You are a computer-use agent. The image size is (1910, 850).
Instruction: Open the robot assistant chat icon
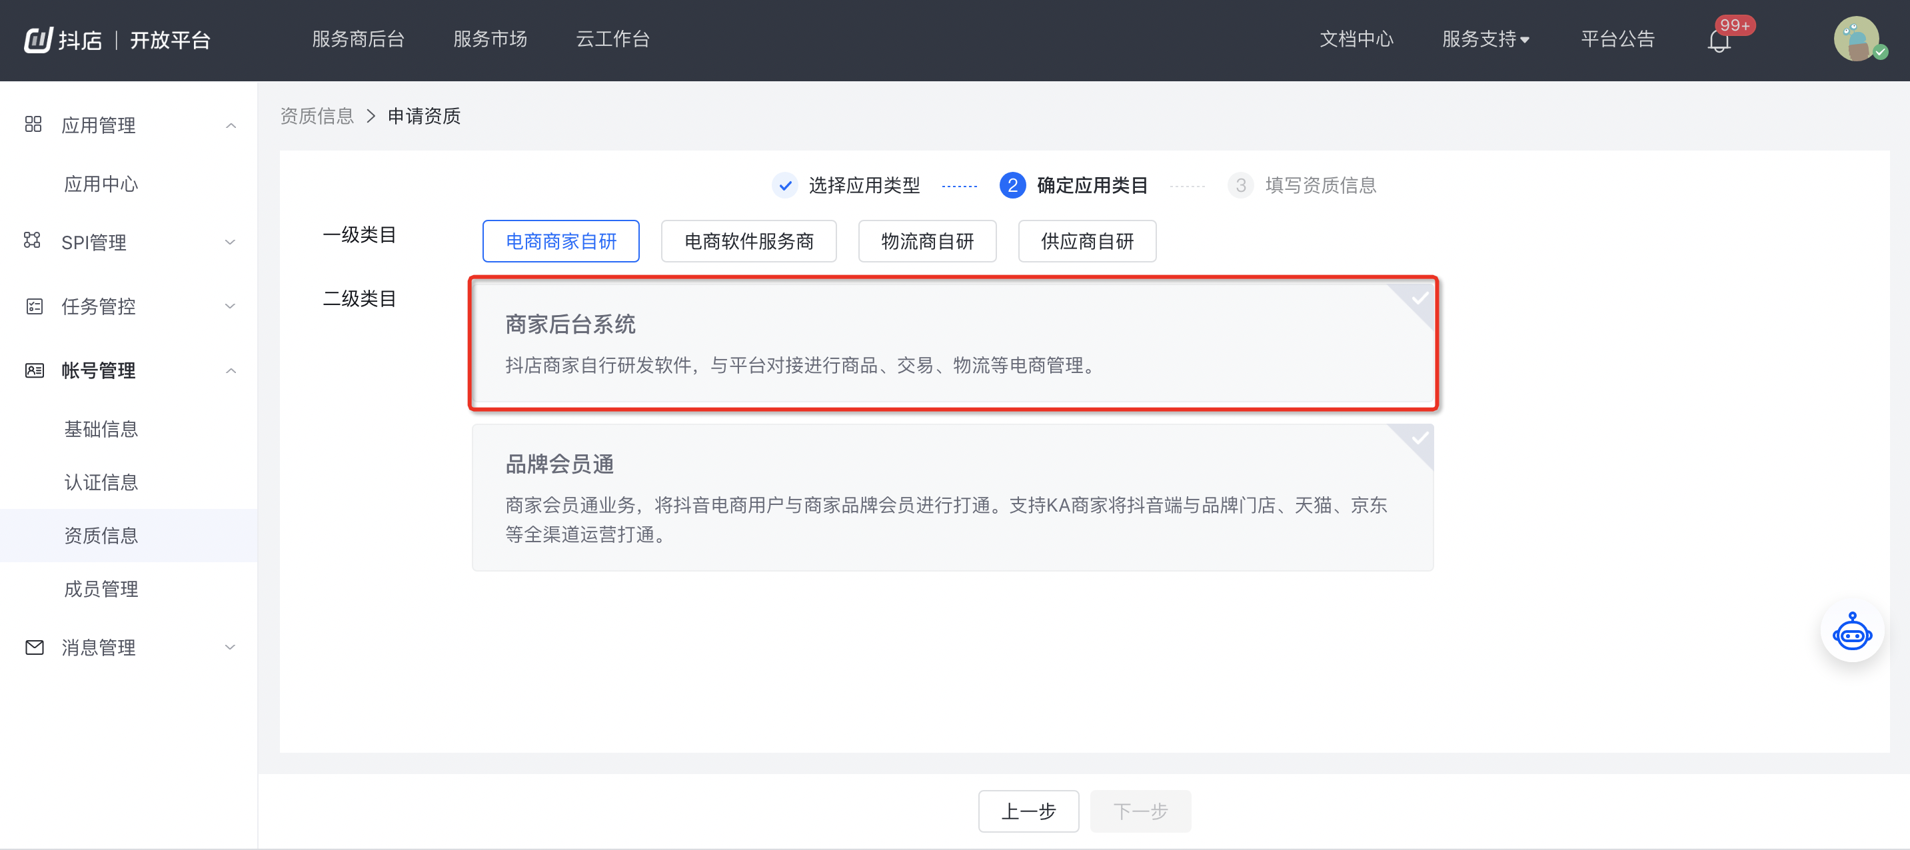(1852, 632)
